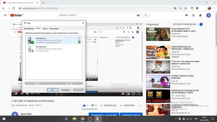Toggle the АВТОВОСПРОИЗВЕДЕНИЕ autoplay switch
This screenshot has height=122, width=217.
200,24
